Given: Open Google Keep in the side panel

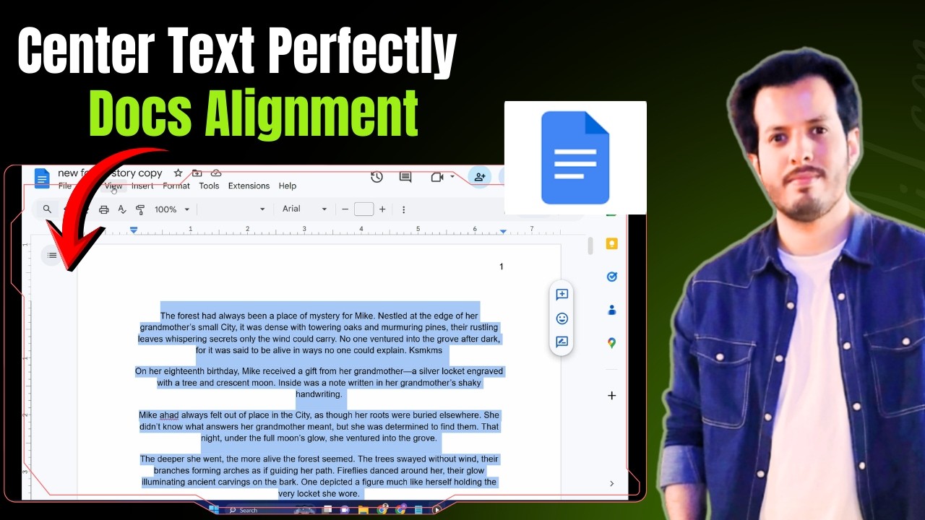Looking at the screenshot, I should click(611, 244).
